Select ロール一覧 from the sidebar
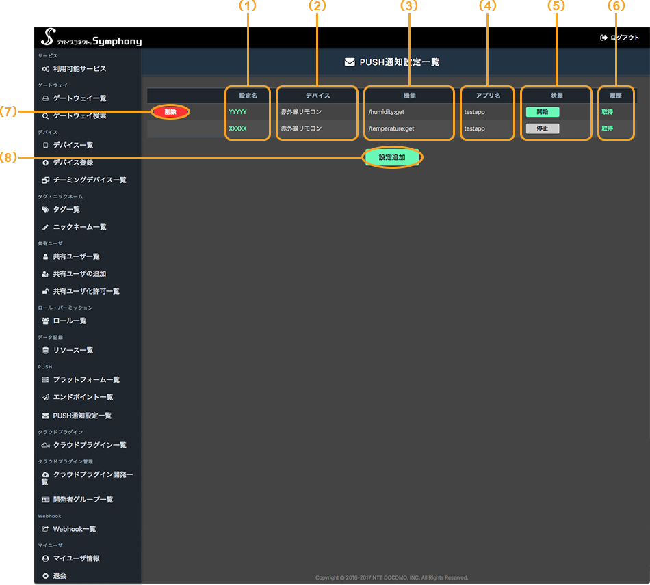650x585 pixels. click(70, 321)
